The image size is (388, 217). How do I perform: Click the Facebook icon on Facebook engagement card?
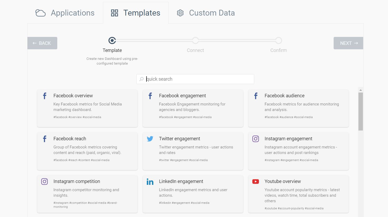point(150,96)
